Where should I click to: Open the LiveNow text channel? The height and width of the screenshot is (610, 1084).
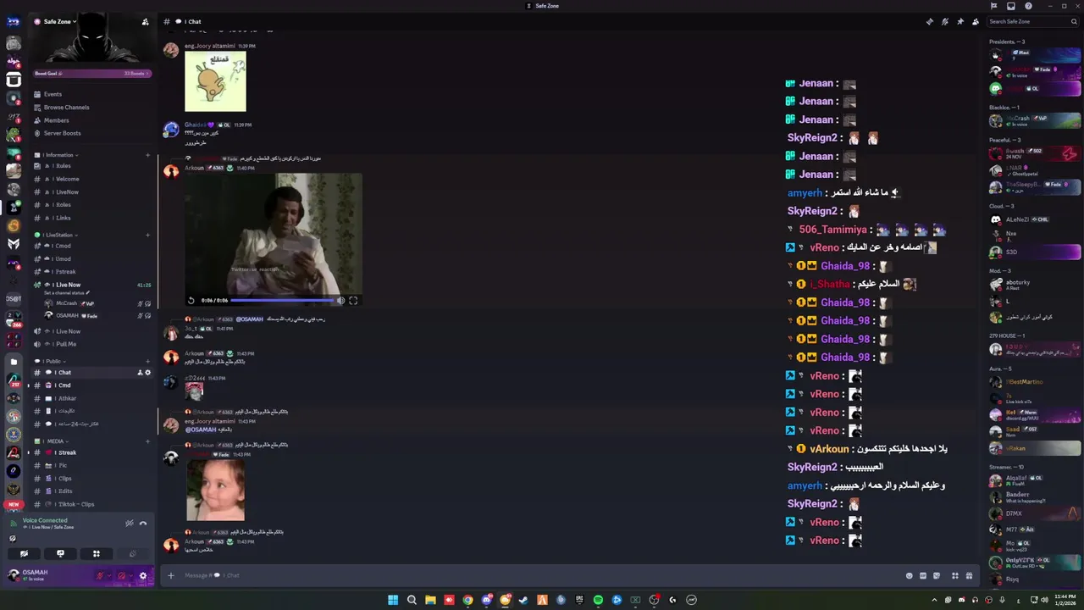91,192
